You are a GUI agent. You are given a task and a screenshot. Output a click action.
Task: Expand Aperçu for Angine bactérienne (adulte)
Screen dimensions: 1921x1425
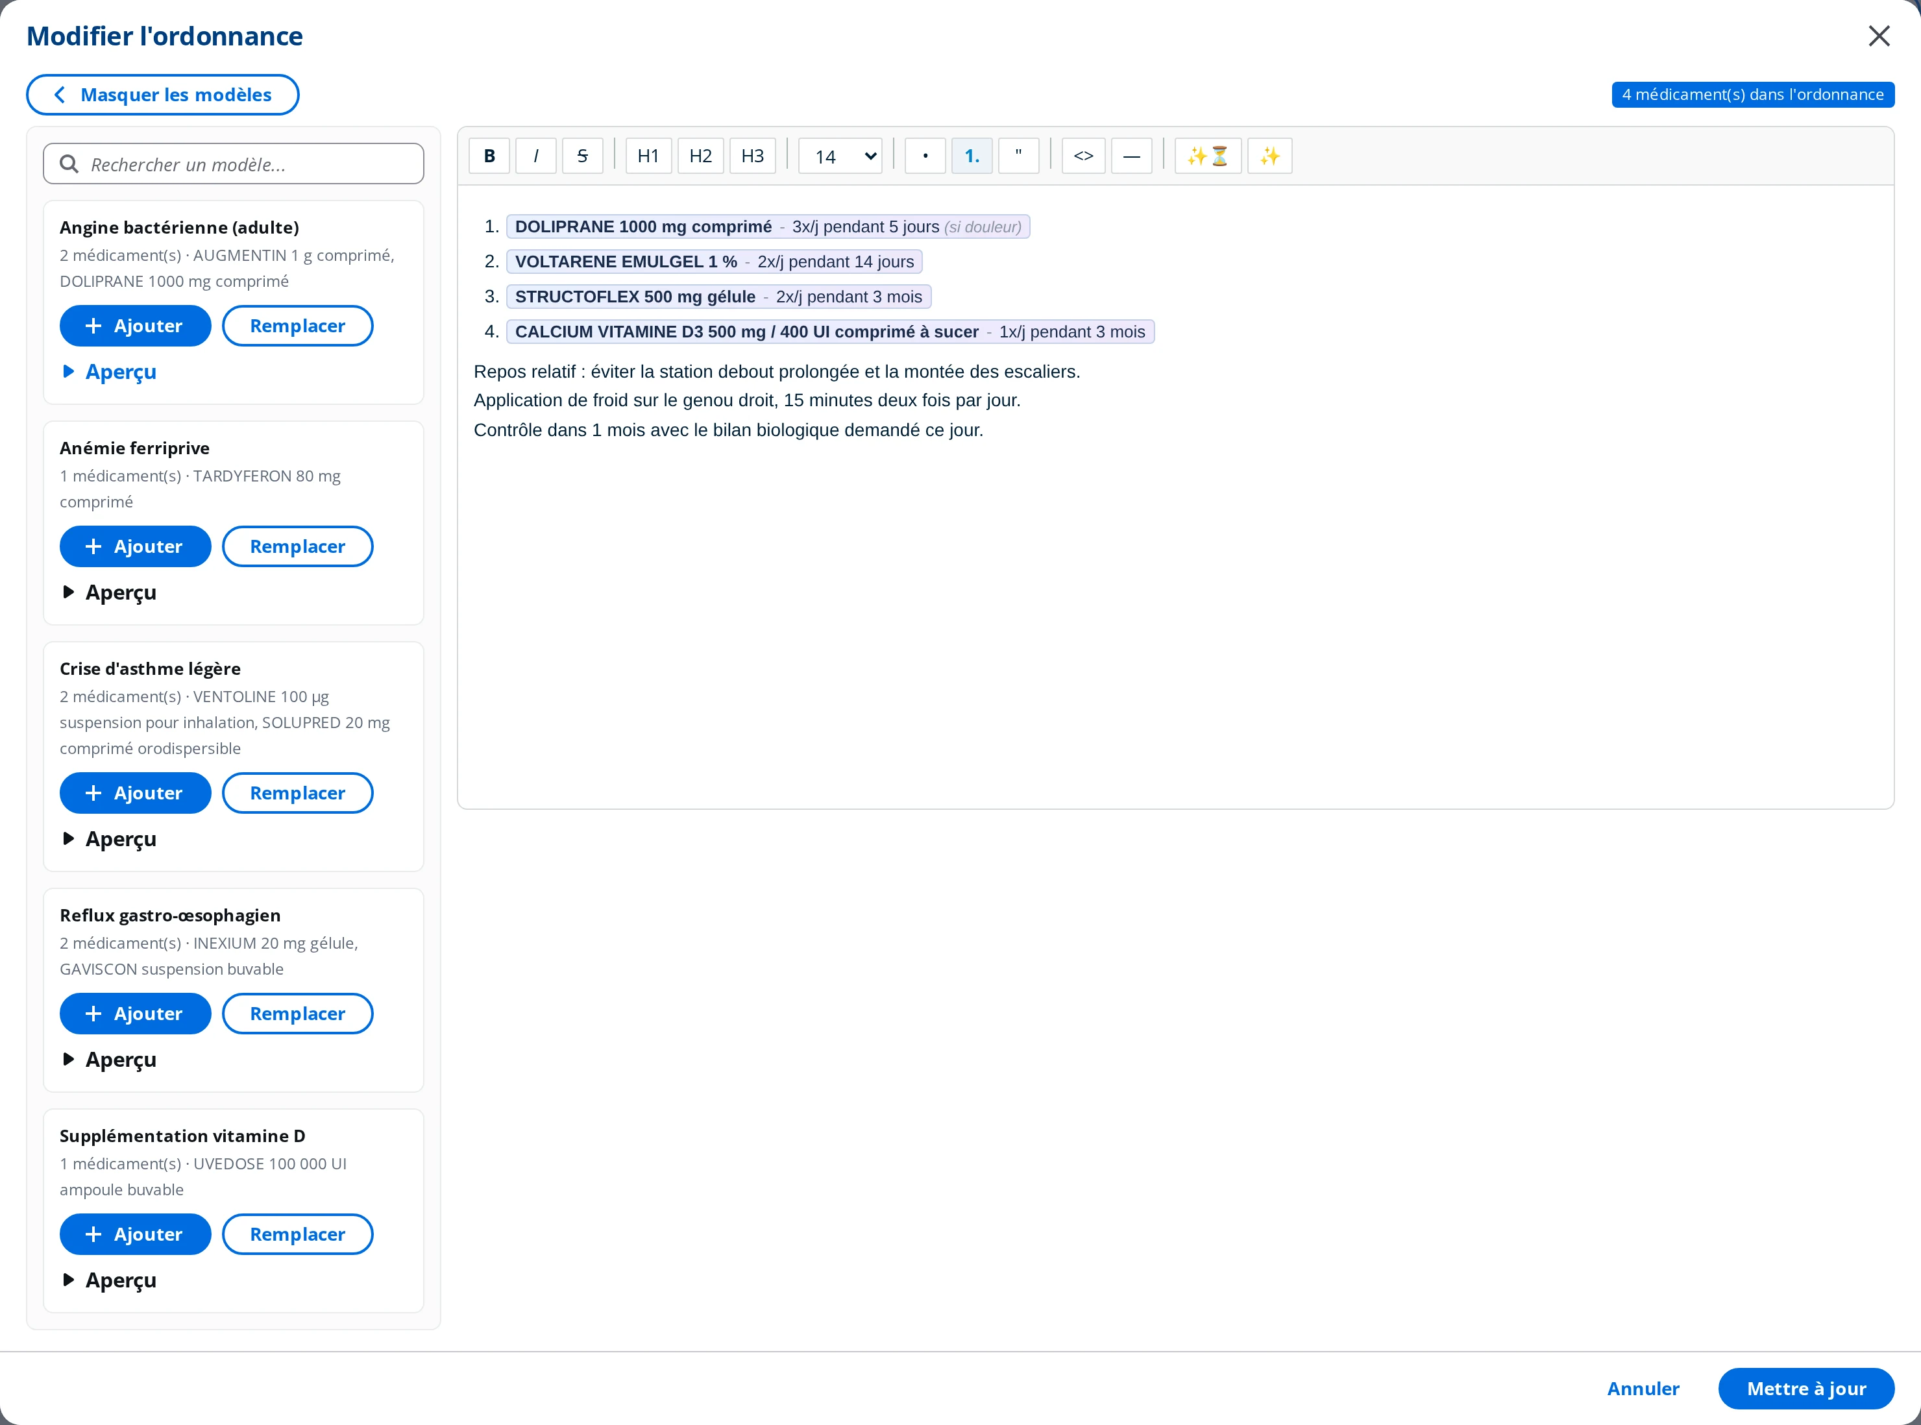(x=110, y=372)
